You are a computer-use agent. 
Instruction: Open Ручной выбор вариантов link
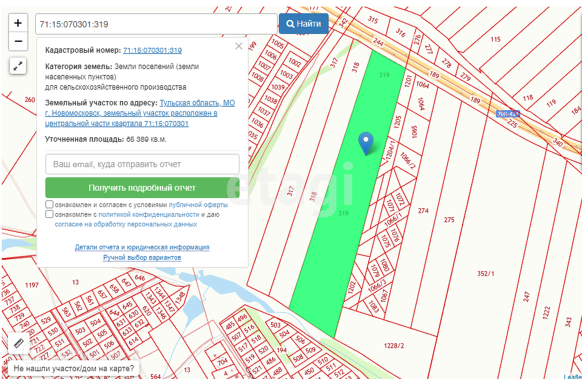point(142,257)
